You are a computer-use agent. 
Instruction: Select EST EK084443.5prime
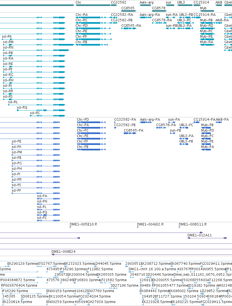coord(154,291)
